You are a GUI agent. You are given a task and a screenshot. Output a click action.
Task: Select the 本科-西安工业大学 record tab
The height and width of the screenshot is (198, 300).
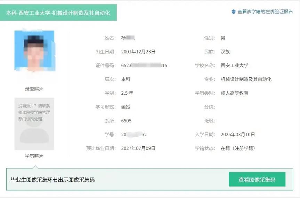(x=58, y=12)
